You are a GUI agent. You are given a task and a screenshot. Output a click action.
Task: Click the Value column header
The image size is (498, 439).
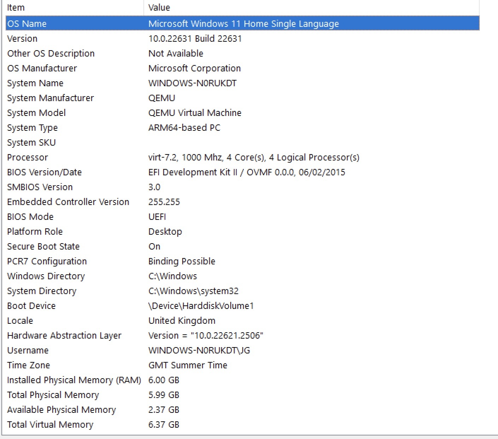(312, 7)
